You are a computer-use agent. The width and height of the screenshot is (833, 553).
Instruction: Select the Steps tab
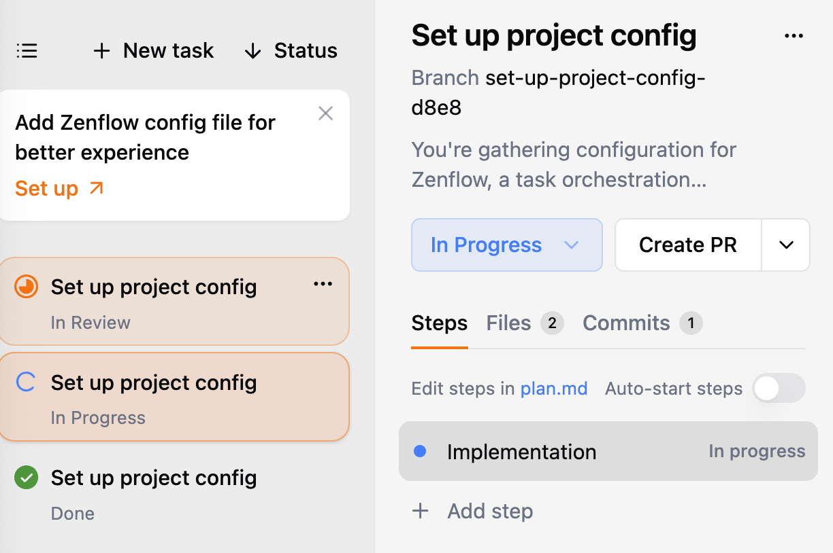tap(439, 323)
